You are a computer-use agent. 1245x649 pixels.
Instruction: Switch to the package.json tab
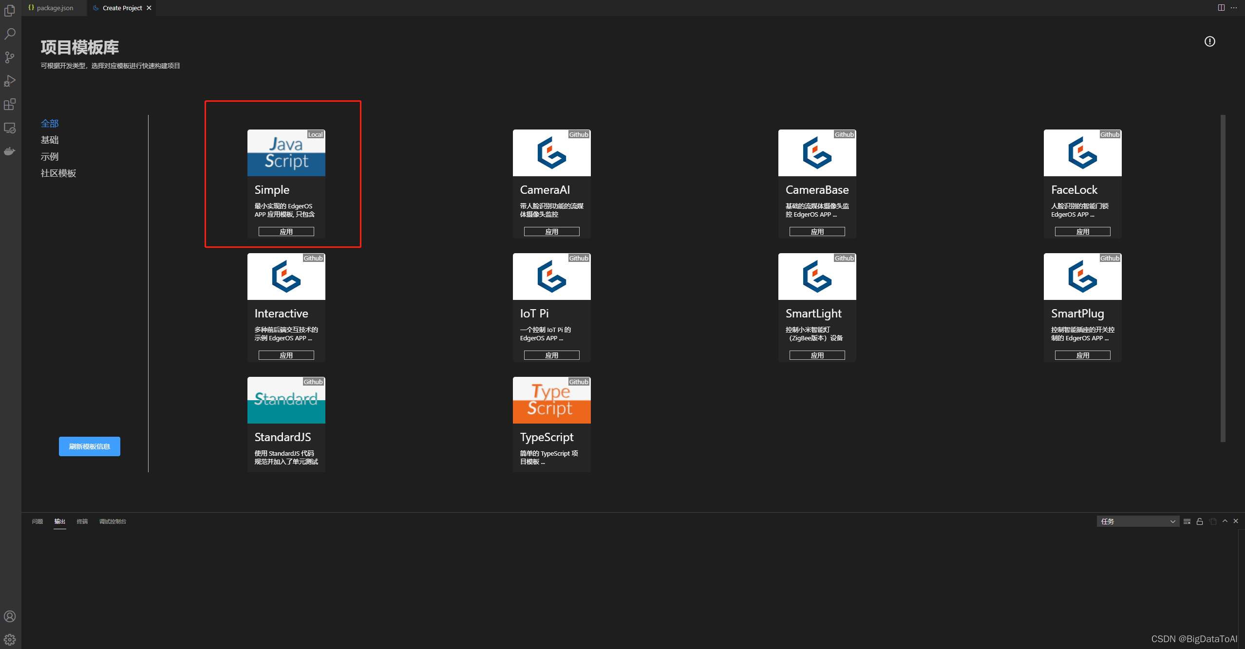pos(55,8)
